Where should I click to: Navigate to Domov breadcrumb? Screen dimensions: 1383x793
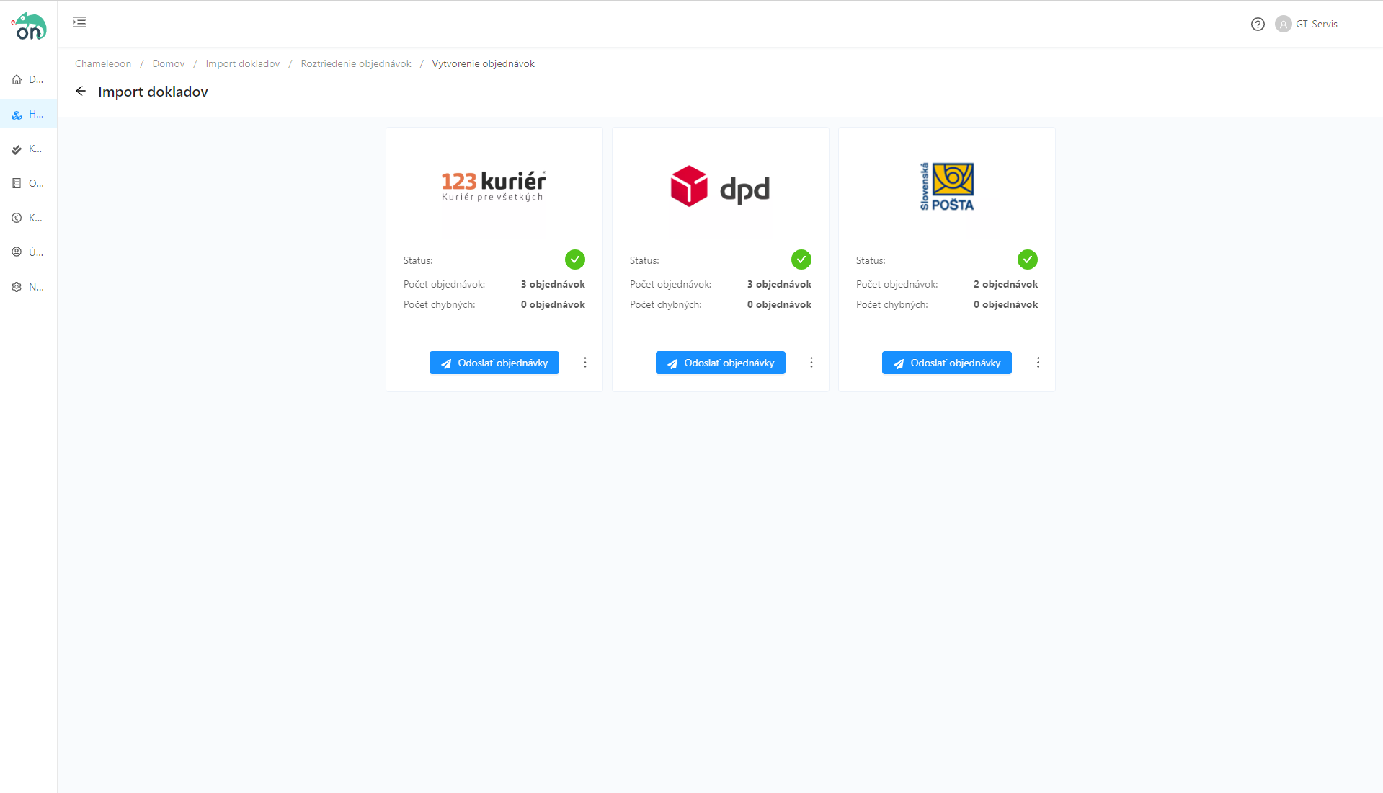(x=169, y=63)
